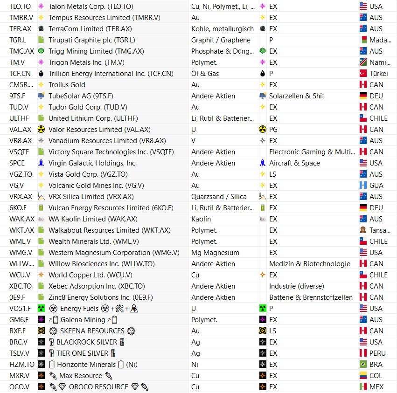The image size is (397, 393).
Task: Click the green plant icon beside Trigg Mining Limited
Action: 41,51
